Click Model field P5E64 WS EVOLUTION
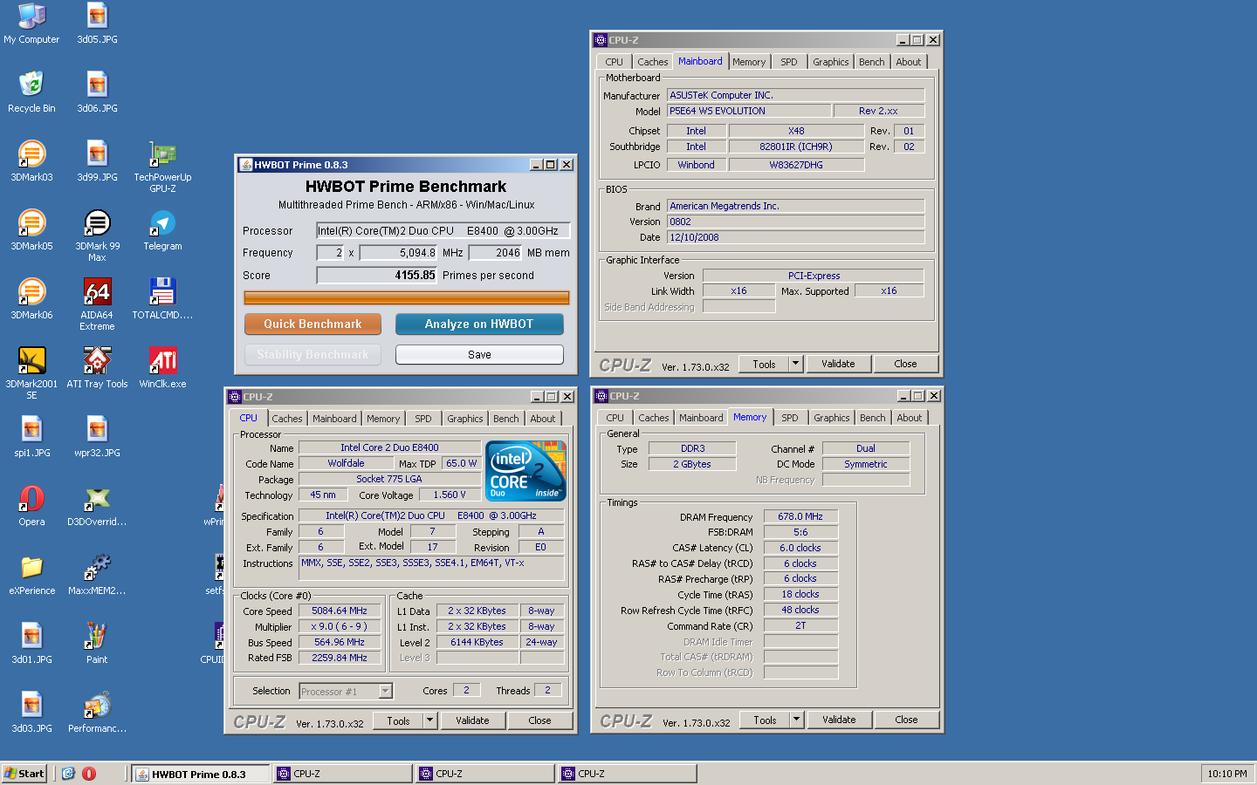Screen dimensions: 1257x785 749,111
